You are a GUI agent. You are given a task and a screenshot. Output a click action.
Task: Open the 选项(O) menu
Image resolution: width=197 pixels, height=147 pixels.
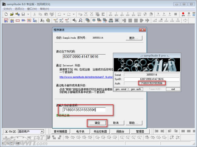19,9
